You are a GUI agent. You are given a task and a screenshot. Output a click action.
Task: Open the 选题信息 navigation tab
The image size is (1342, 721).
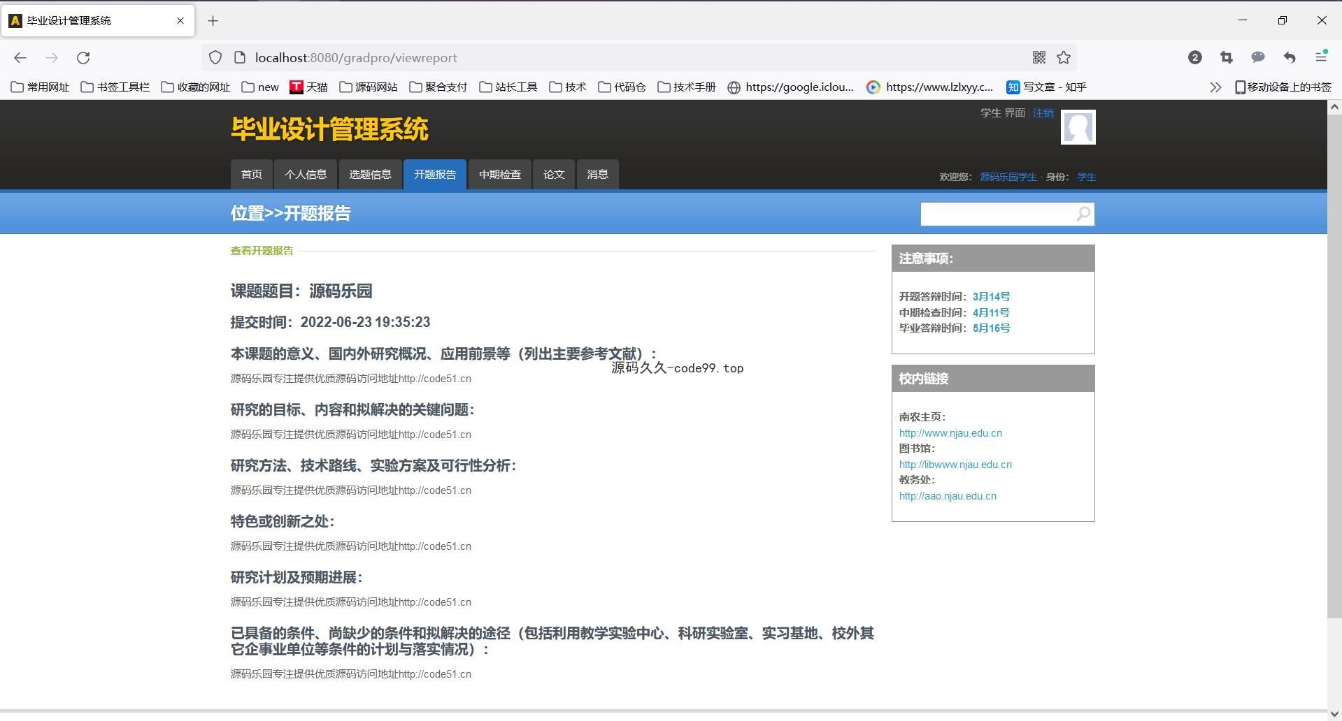pyautogui.click(x=371, y=175)
